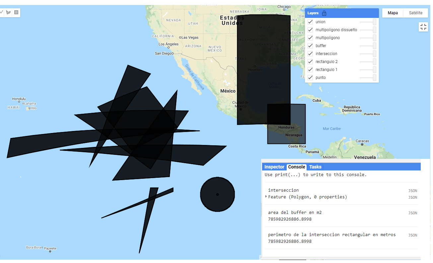Click the 'area del buffer en m2' text

pyautogui.click(x=295, y=212)
